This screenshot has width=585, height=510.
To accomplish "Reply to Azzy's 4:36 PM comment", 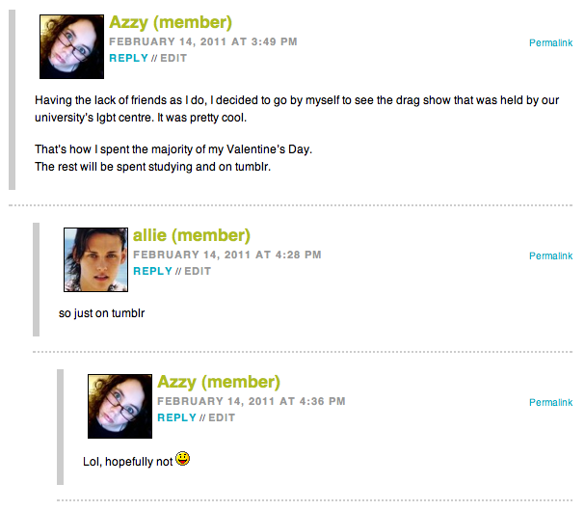I will pos(176,417).
